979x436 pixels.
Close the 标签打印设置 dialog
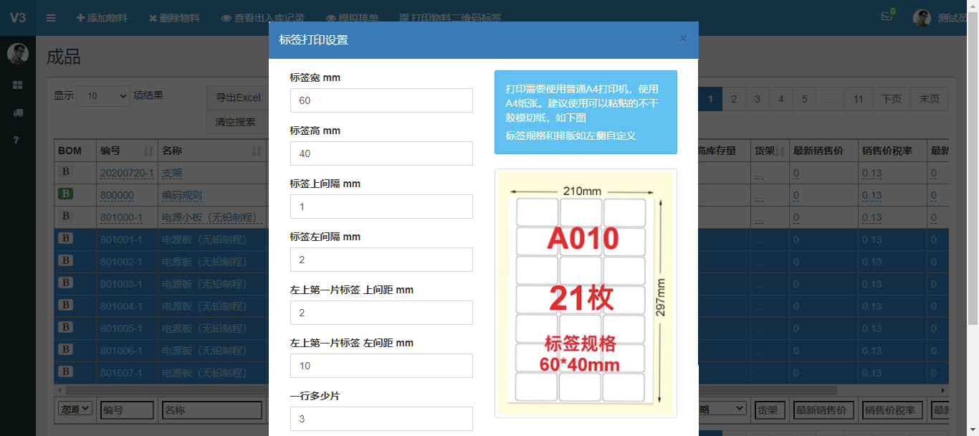(x=683, y=39)
